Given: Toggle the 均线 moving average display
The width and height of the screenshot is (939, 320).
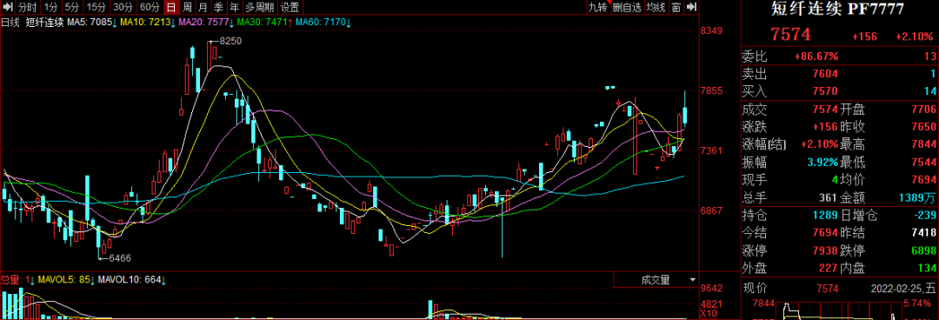Looking at the screenshot, I should tap(656, 7).
